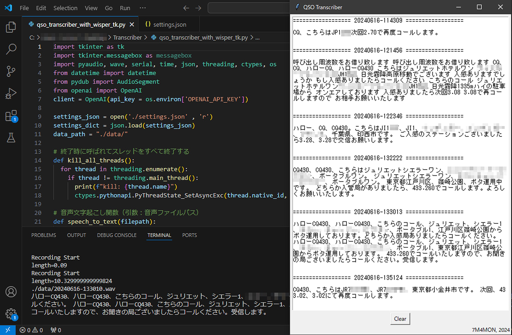Open the Search view icon
The height and width of the screenshot is (335, 512).
point(11,49)
